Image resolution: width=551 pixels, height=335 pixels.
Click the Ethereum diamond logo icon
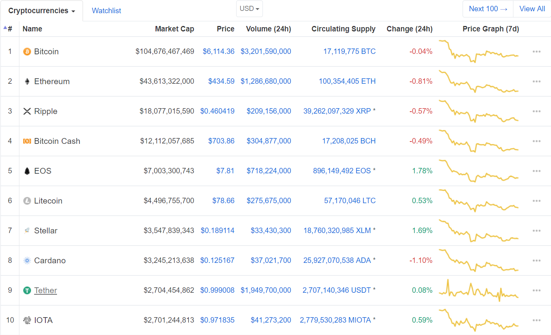(27, 81)
